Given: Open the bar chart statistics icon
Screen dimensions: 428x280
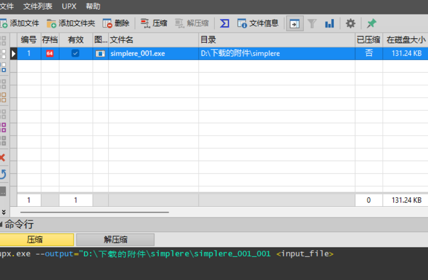Looking at the screenshot, I should tap(329, 23).
